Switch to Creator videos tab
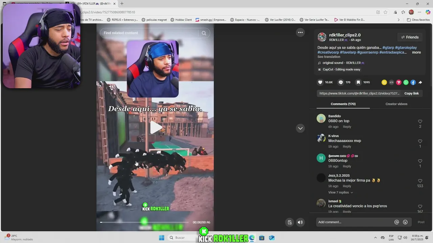This screenshot has height=243, width=433. (x=396, y=104)
